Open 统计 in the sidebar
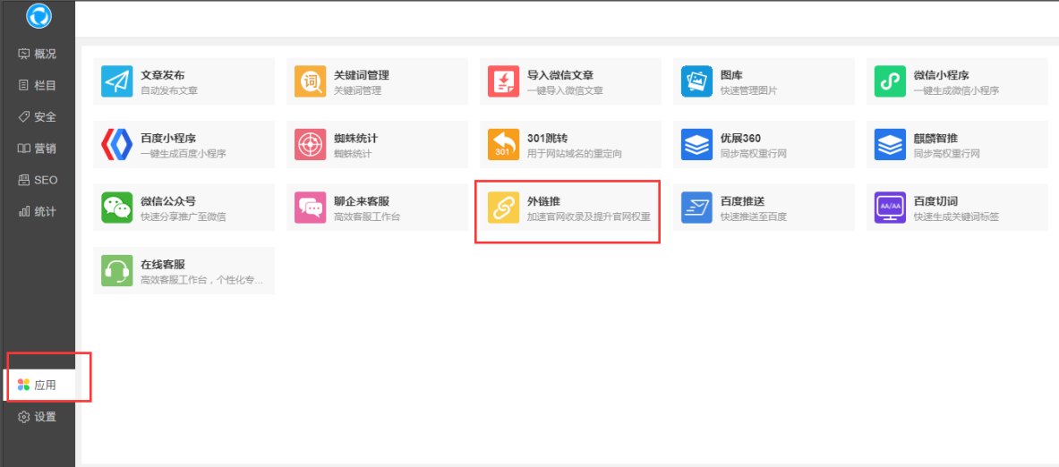The width and height of the screenshot is (1059, 467). click(38, 212)
